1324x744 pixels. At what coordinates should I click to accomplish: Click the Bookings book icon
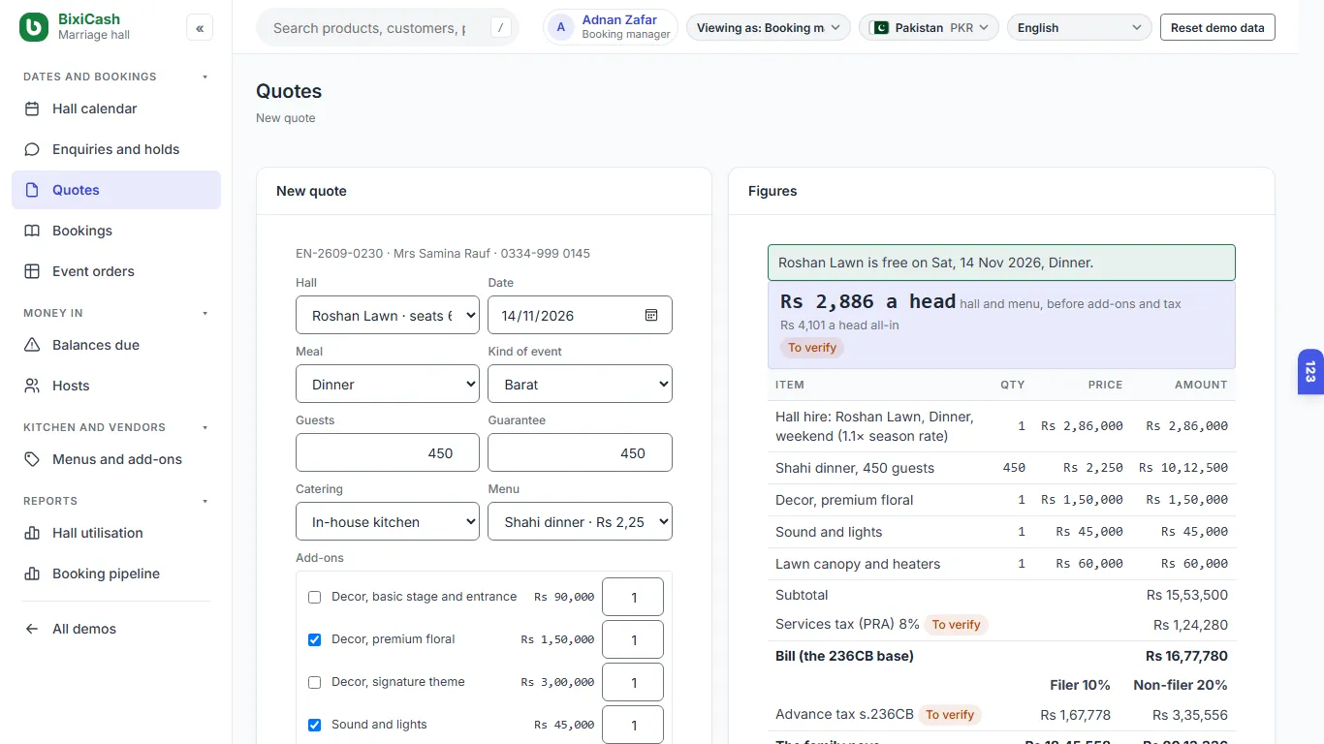click(32, 231)
